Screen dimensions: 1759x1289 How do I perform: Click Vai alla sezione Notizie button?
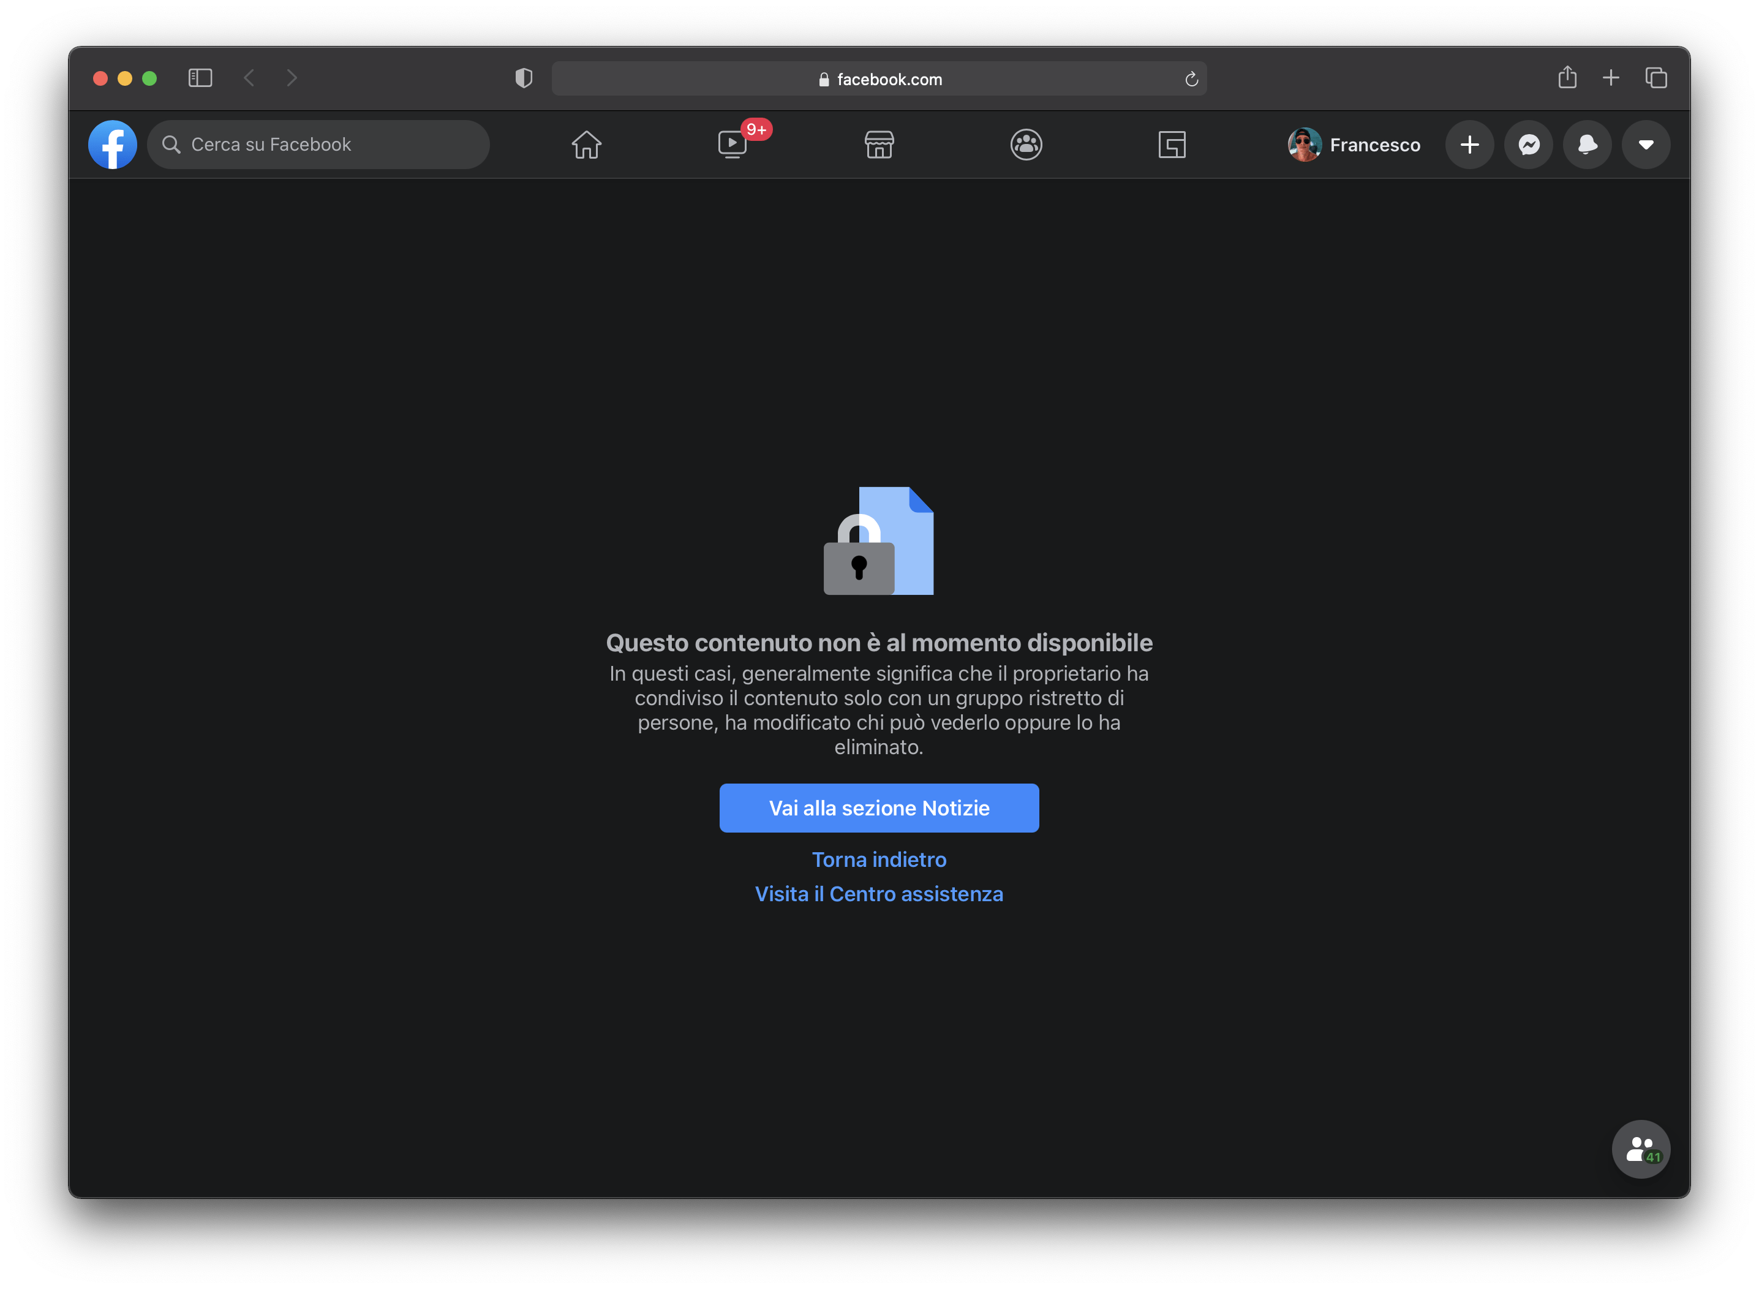[879, 807]
